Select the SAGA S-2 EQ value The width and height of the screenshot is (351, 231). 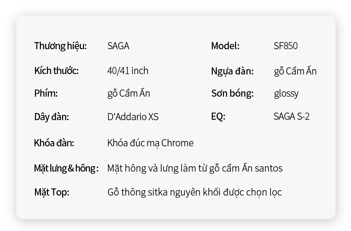[x=291, y=117]
